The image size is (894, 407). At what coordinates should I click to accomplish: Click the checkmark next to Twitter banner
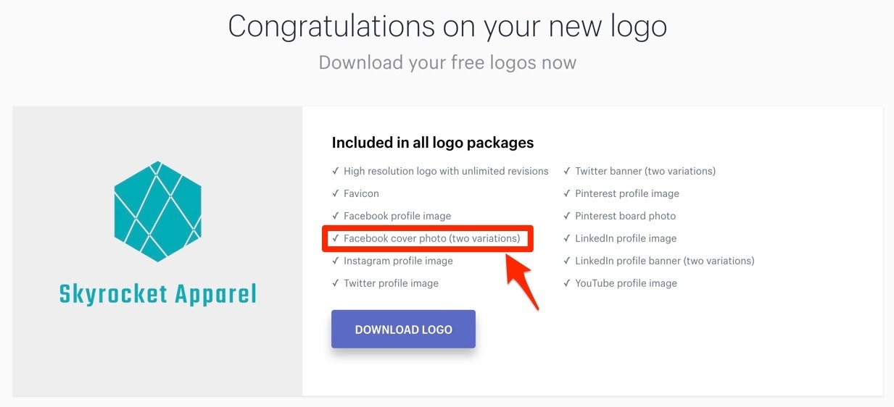click(567, 171)
